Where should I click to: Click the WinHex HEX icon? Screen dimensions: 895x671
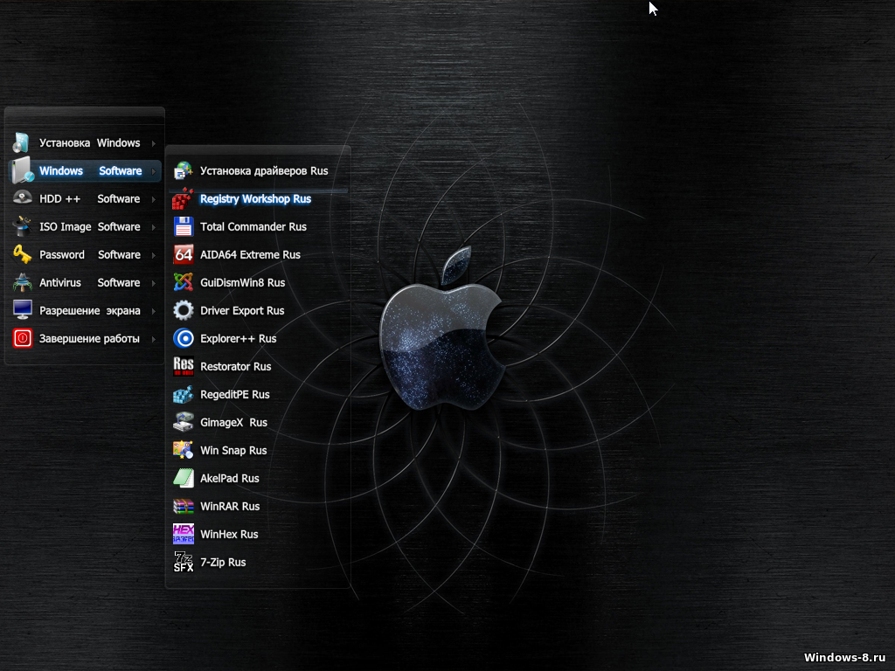pos(184,534)
